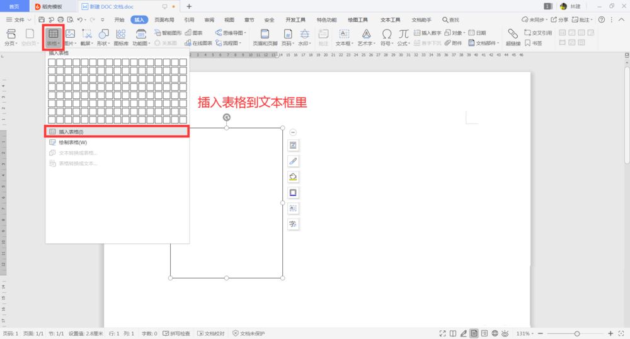Image resolution: width=630 pixels, height=339 pixels.
Task: Click the Undo arrow icon
Action: (80, 20)
